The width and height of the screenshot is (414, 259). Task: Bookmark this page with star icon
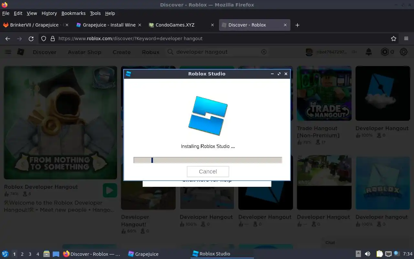click(x=394, y=39)
